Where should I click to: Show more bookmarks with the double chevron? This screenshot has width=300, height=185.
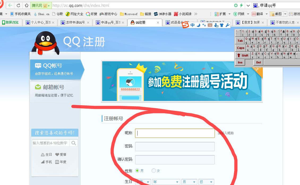[196, 14]
